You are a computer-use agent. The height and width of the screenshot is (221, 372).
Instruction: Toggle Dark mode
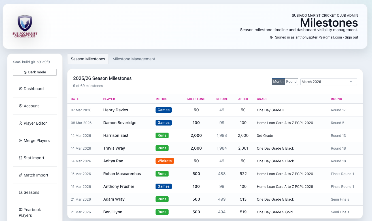(x=35, y=72)
